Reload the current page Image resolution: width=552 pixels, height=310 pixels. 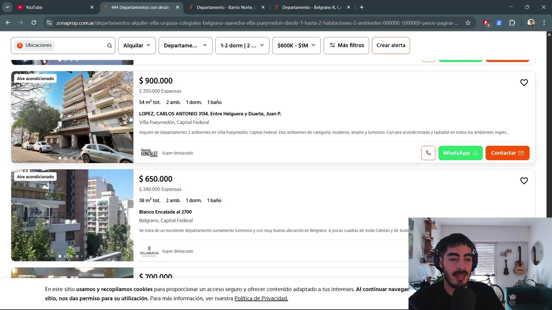click(34, 23)
